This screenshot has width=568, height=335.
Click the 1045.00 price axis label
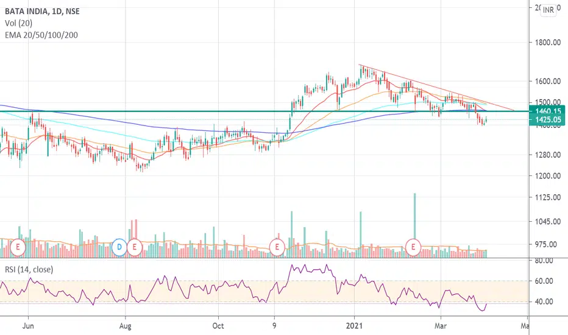coord(548,221)
